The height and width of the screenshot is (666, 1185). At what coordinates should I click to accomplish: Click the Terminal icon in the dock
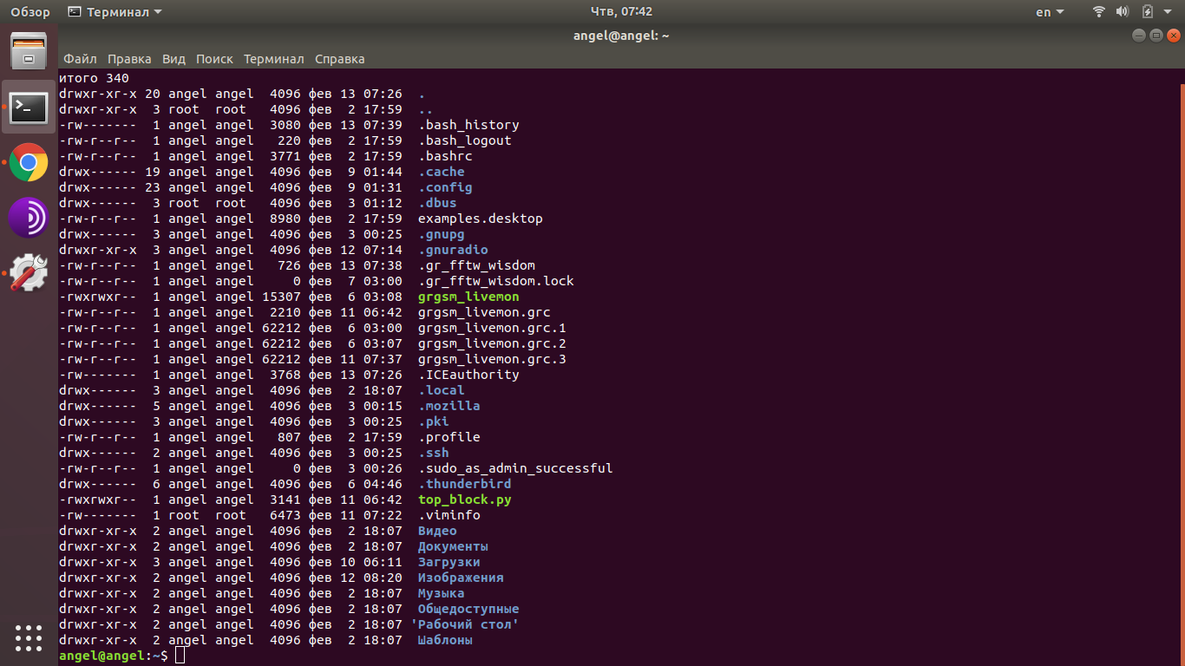click(x=29, y=108)
